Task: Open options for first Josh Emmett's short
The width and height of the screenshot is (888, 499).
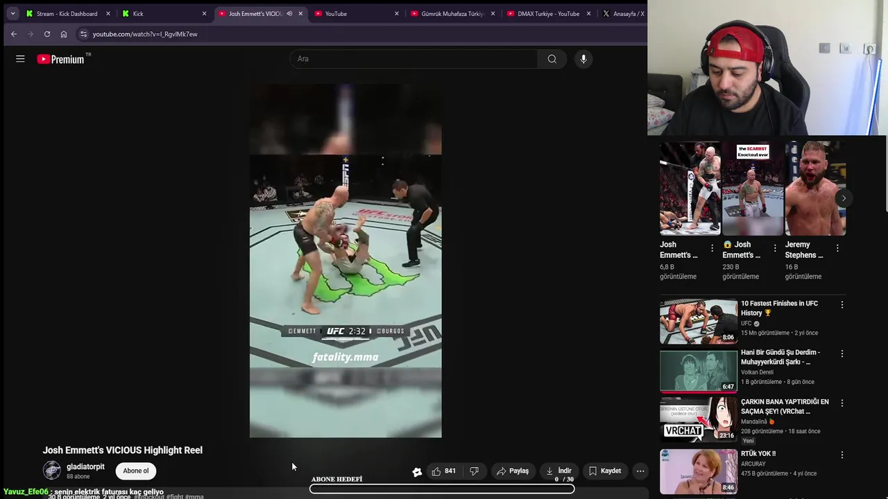Action: 712,247
